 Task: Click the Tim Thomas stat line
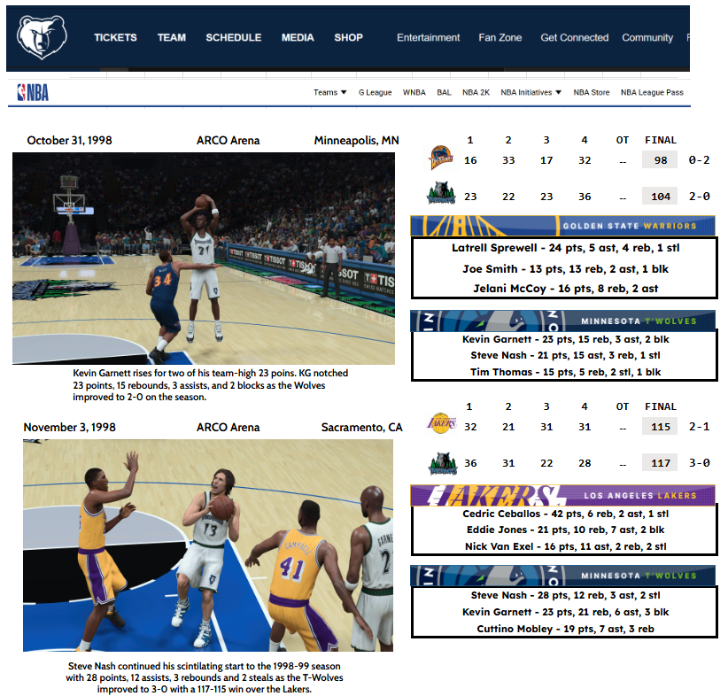coord(566,372)
